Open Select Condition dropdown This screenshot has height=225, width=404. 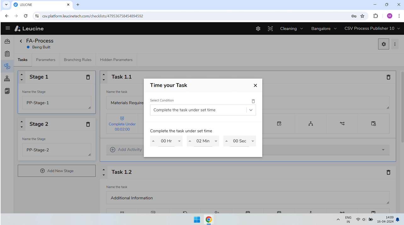203,110
